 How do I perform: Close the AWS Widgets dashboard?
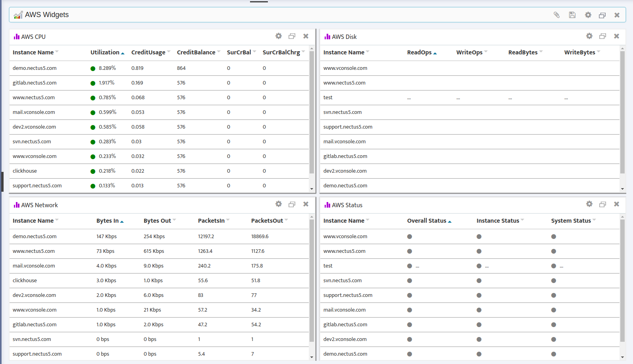coord(617,15)
